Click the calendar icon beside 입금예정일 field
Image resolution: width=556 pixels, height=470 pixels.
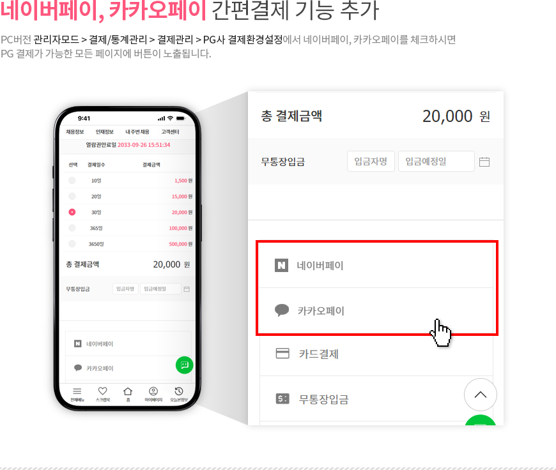(484, 162)
